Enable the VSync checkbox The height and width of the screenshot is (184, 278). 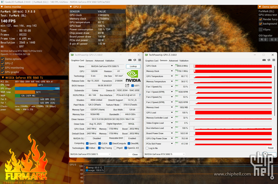click(260, 30)
